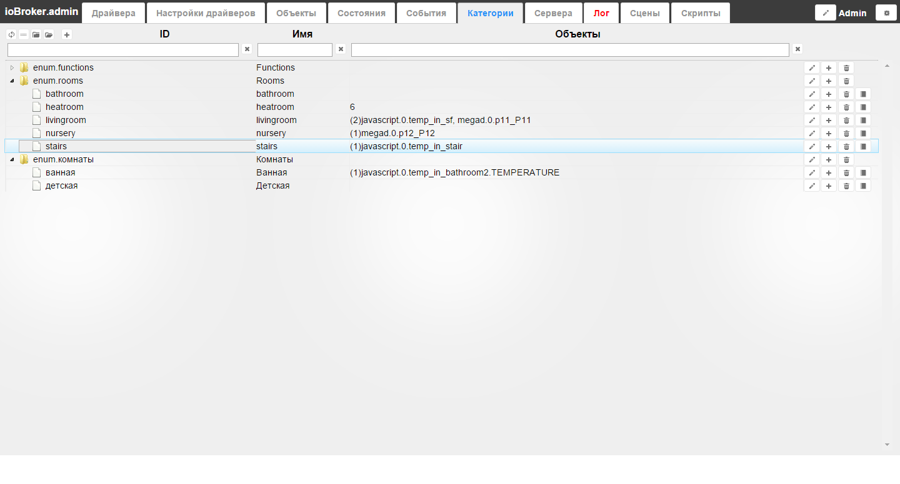Click the '(1)megad.0.p12_P12' objects cell

(392, 133)
